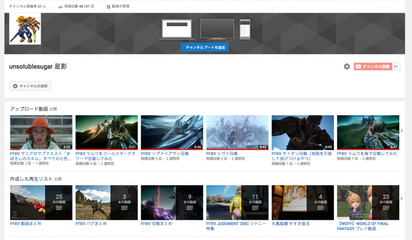The height and width of the screenshot is (240, 412).
Task: Click the desktop monitor preview icon
Action: 217,30
